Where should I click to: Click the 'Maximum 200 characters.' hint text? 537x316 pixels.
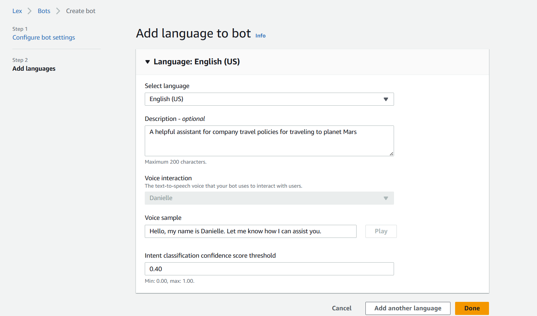click(x=175, y=162)
